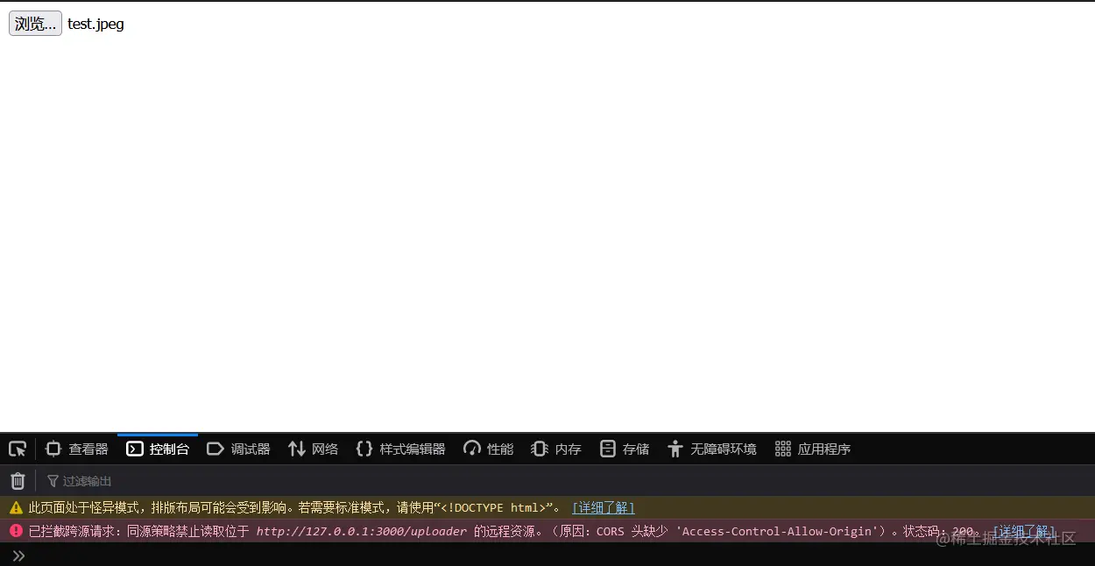Click the 网络 arrows icon
Image resolution: width=1095 pixels, height=566 pixels.
tap(296, 449)
